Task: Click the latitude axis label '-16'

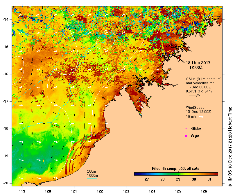Action: coord(6,74)
